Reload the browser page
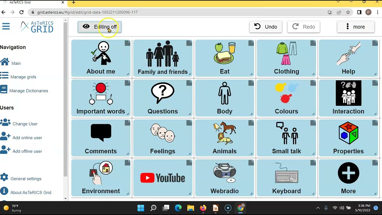Viewport: 382px width, 215px height. pos(21,12)
